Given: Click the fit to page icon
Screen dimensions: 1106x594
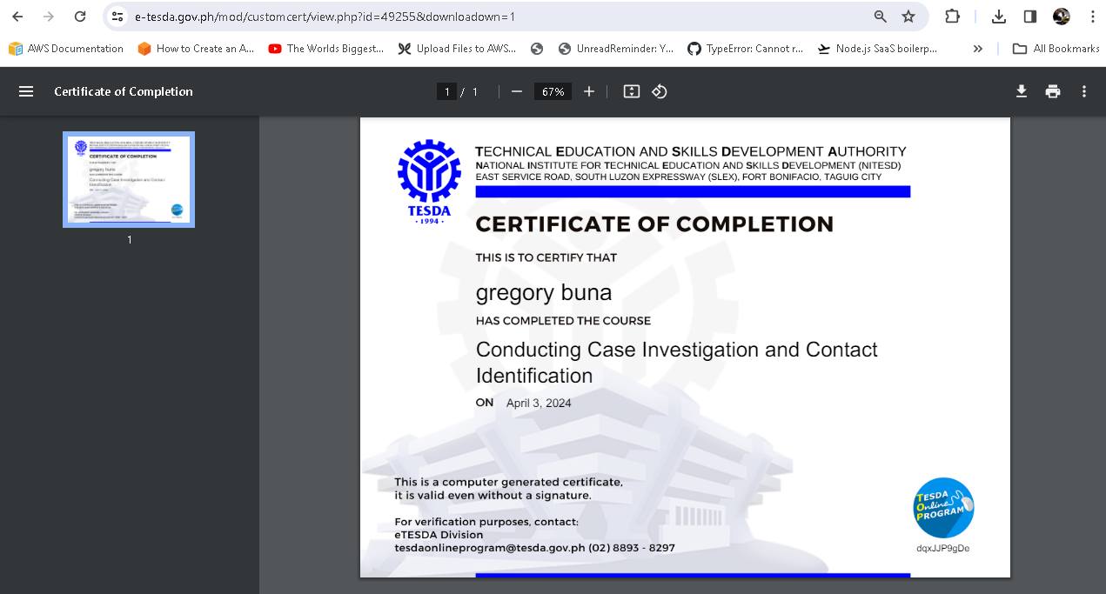Looking at the screenshot, I should [x=632, y=91].
